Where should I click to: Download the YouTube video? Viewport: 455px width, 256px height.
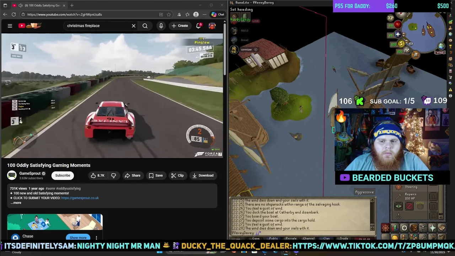pos(203,175)
